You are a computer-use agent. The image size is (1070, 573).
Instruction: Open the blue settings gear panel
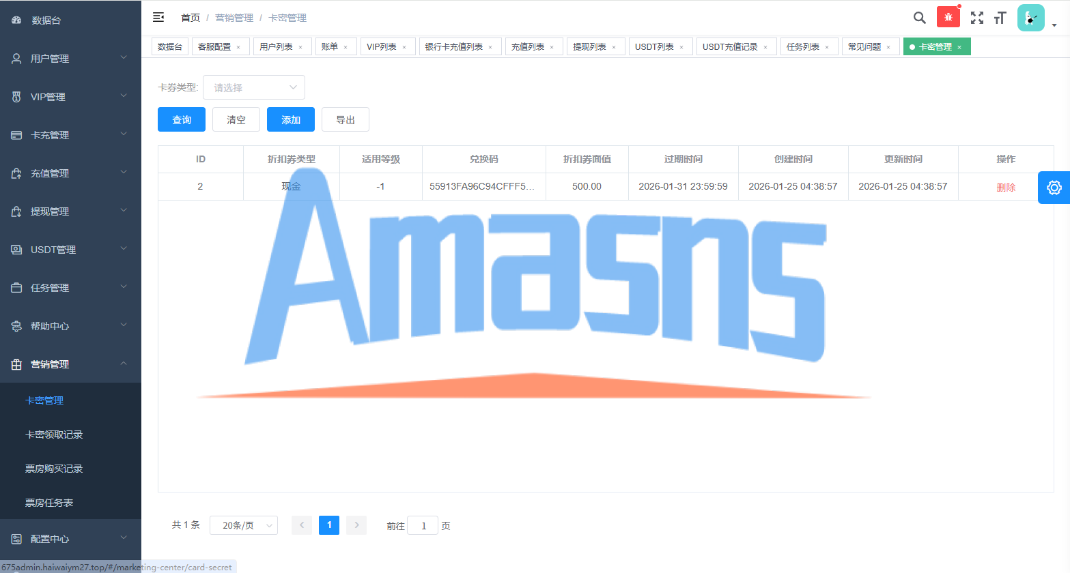coord(1054,188)
